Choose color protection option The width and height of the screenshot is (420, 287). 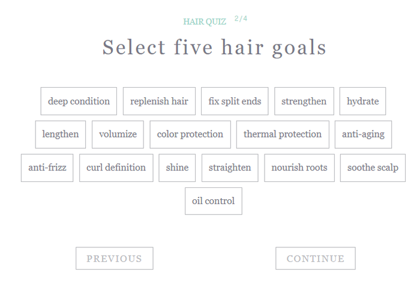tap(190, 134)
